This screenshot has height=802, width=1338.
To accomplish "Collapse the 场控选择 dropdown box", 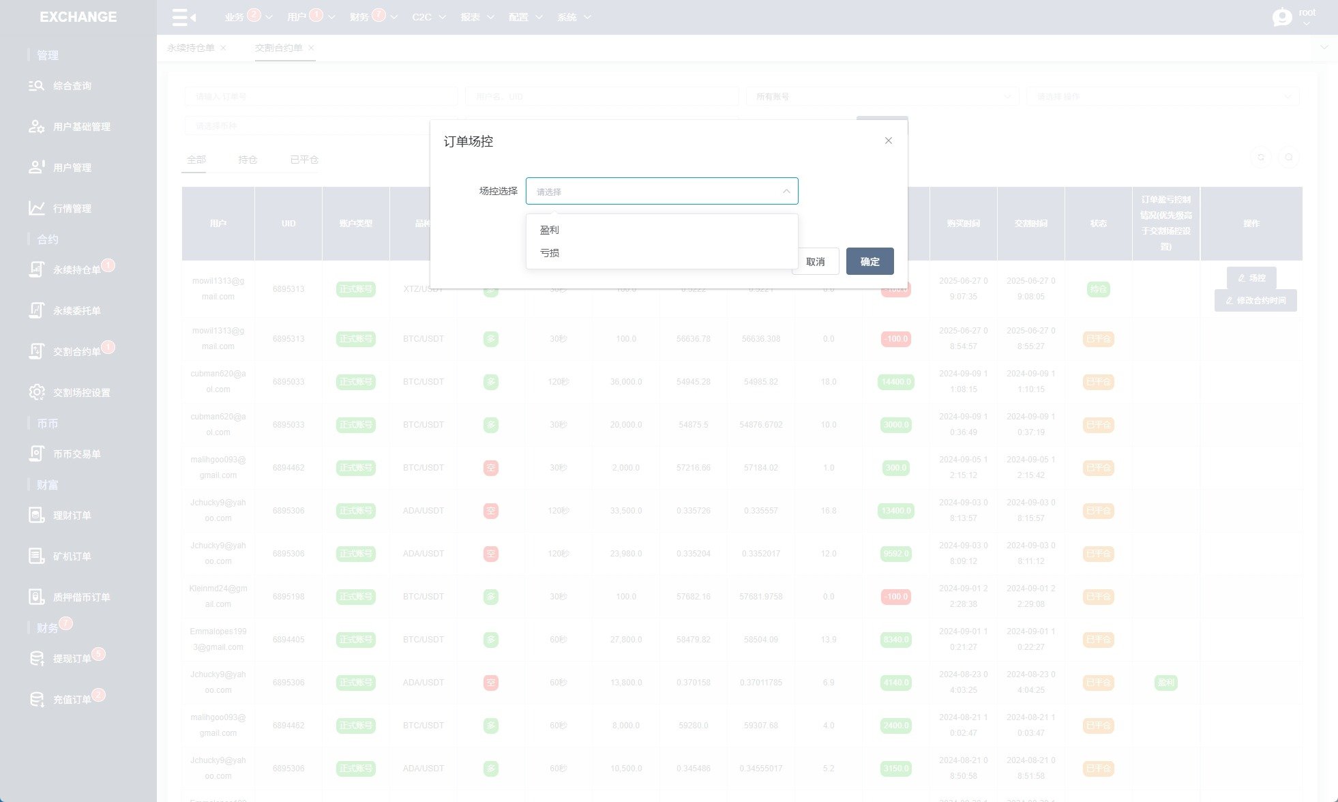I will 786,192.
